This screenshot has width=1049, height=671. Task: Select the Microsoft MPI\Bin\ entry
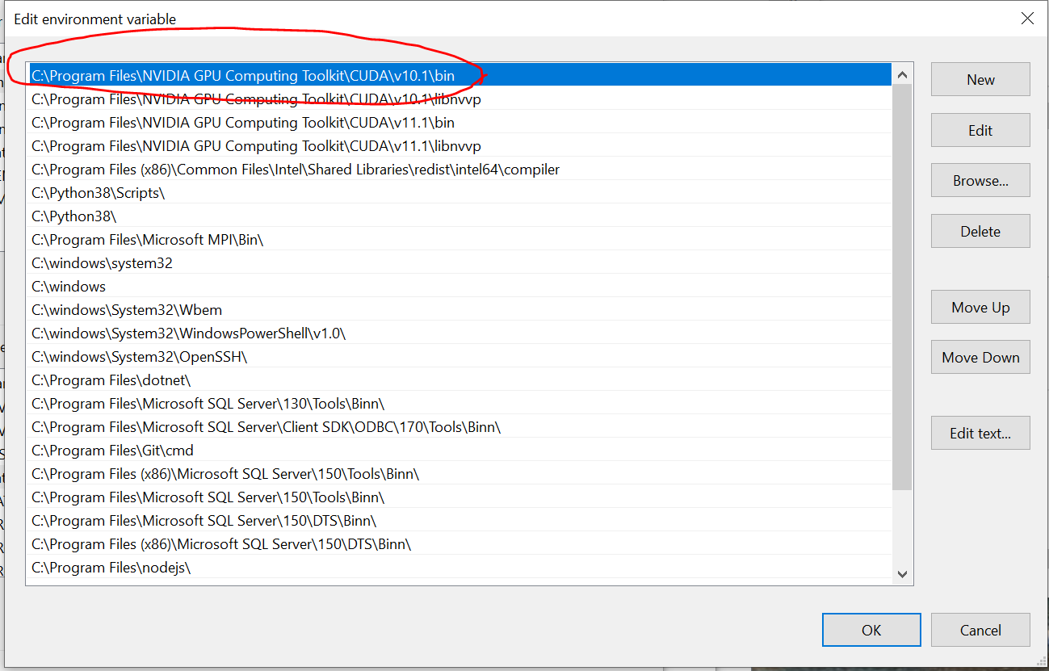click(459, 240)
